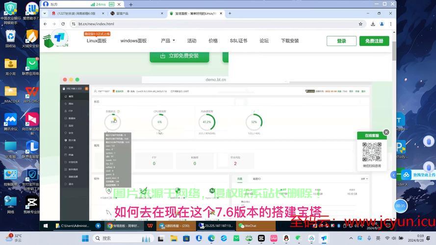
Task: Open File Explorer from local taskbar
Action: coord(174,238)
